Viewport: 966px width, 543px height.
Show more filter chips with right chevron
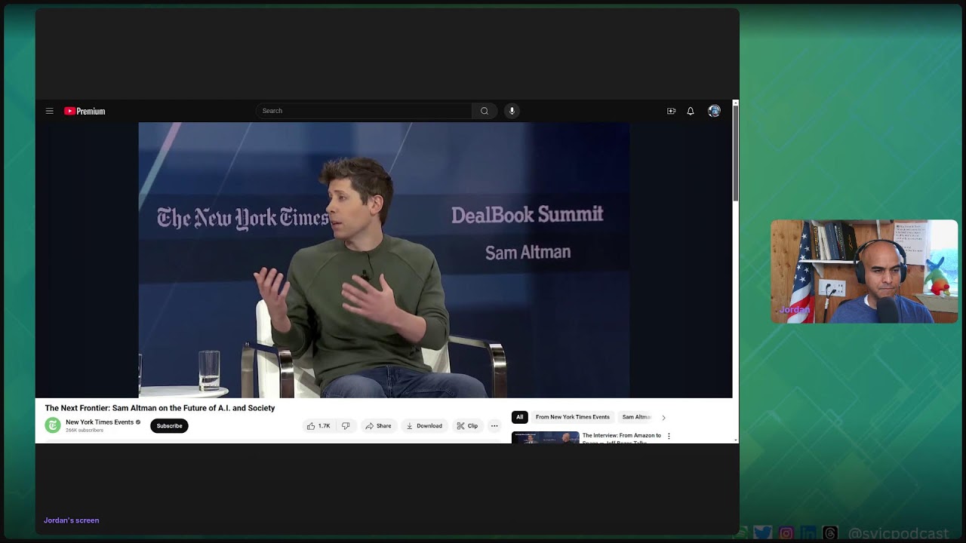(x=663, y=417)
